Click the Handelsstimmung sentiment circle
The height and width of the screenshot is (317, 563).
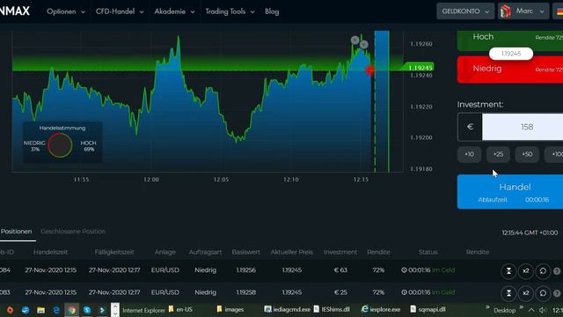pyautogui.click(x=60, y=145)
